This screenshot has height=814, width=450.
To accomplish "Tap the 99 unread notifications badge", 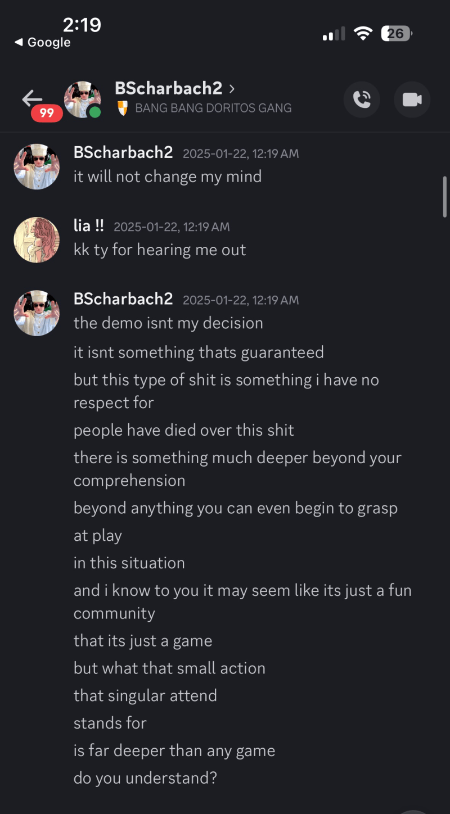I will click(x=47, y=114).
